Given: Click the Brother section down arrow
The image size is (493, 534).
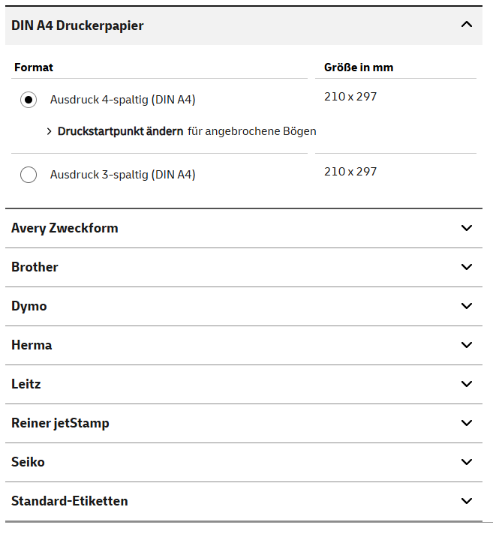Looking at the screenshot, I should click(x=467, y=267).
